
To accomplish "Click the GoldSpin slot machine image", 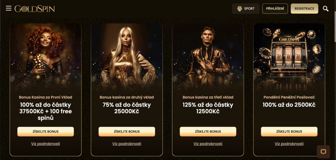I will (289, 57).
